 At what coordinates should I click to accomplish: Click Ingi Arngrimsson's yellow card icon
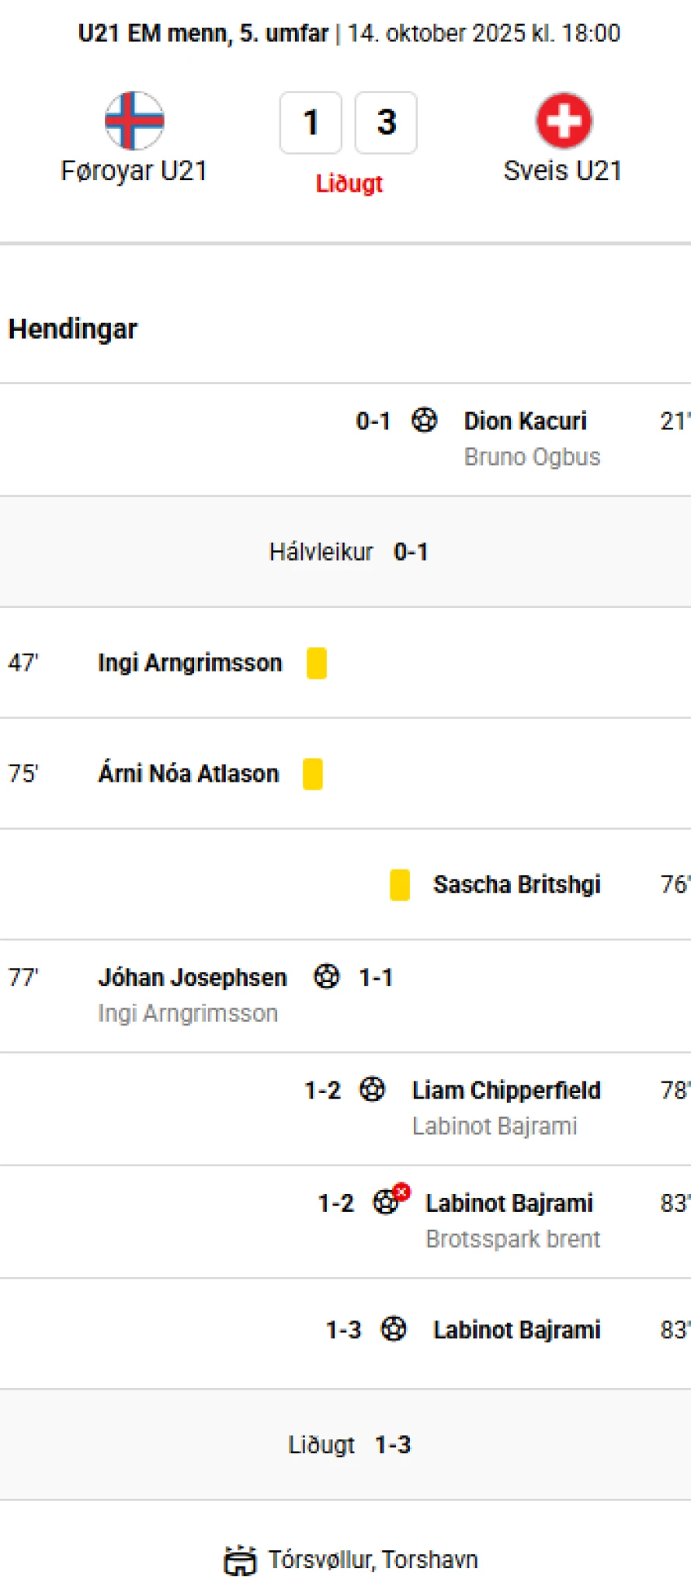click(x=317, y=663)
